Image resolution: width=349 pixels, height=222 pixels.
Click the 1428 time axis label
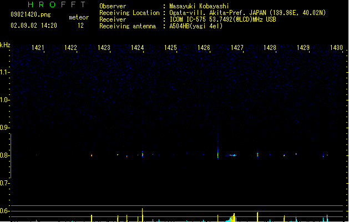(x=270, y=48)
